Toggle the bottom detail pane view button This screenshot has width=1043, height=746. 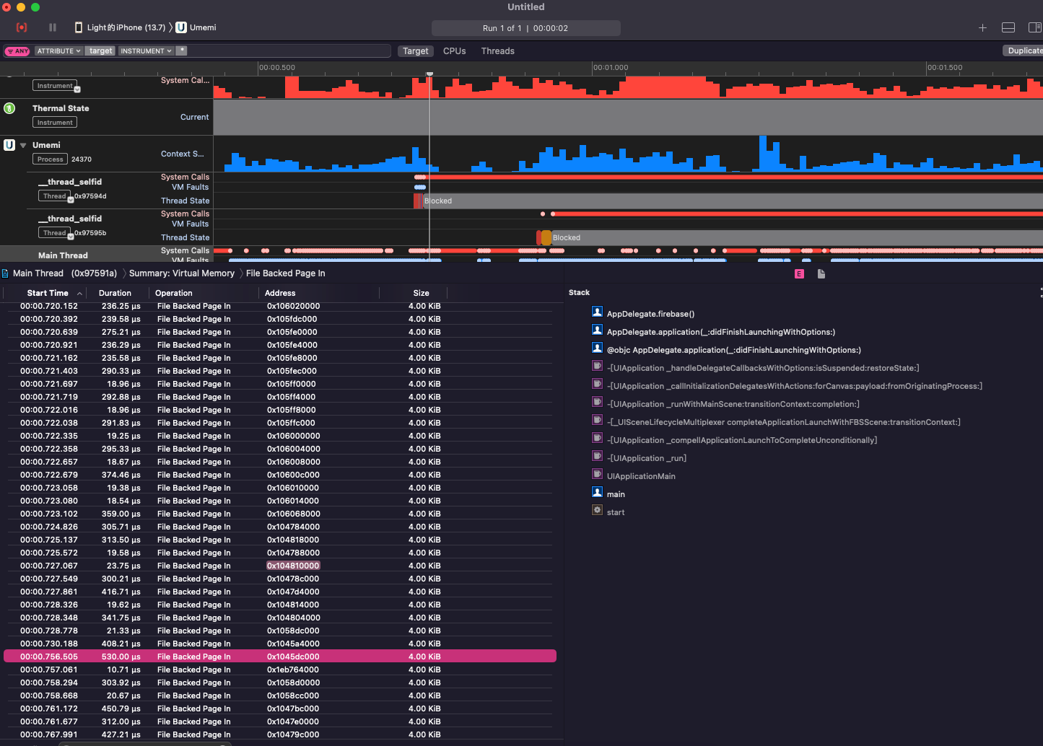[x=1008, y=27]
